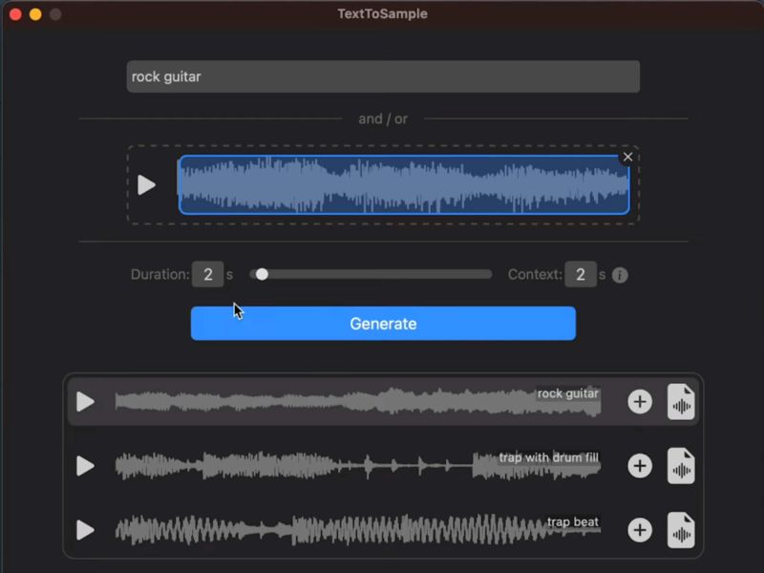Click the plus icon on the trap with drum fill sample

640,465
